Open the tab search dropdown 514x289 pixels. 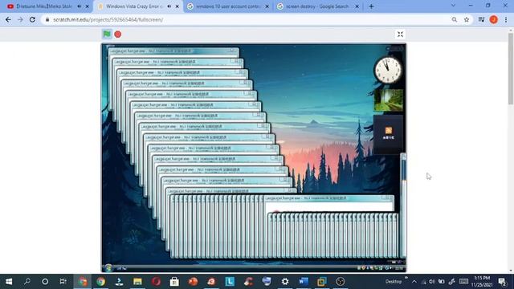pos(453,6)
